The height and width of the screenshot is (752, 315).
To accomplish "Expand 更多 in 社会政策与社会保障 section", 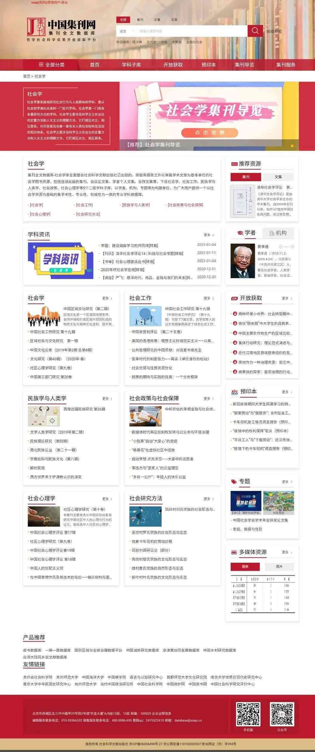I will (209, 399).
